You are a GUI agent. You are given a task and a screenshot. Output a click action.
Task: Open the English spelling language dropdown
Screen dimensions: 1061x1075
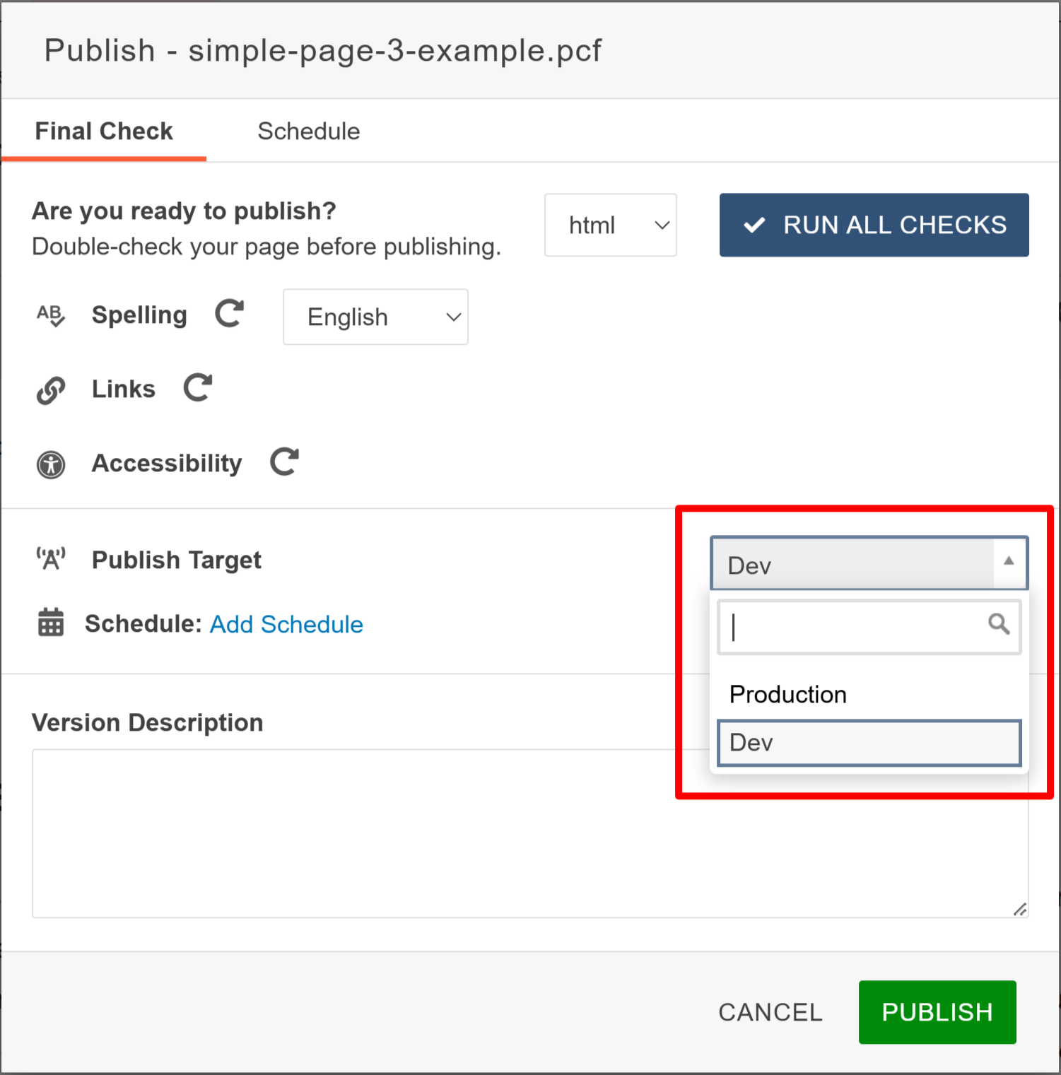click(375, 317)
